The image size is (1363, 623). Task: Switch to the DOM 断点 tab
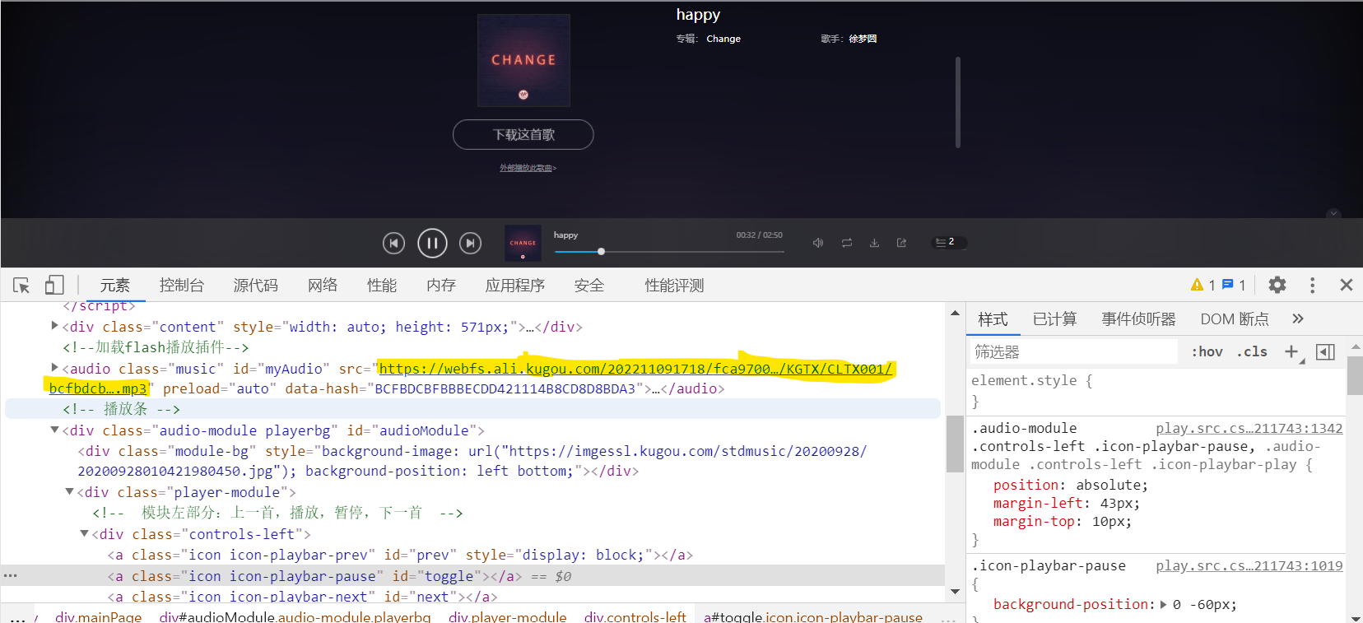(1235, 319)
